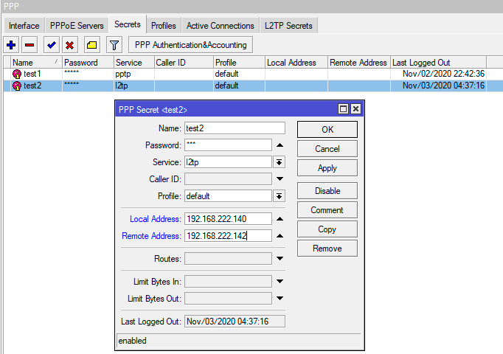Click PPP Authentication&Accounting button
Viewport: 503px width, 354px height.
(191, 45)
